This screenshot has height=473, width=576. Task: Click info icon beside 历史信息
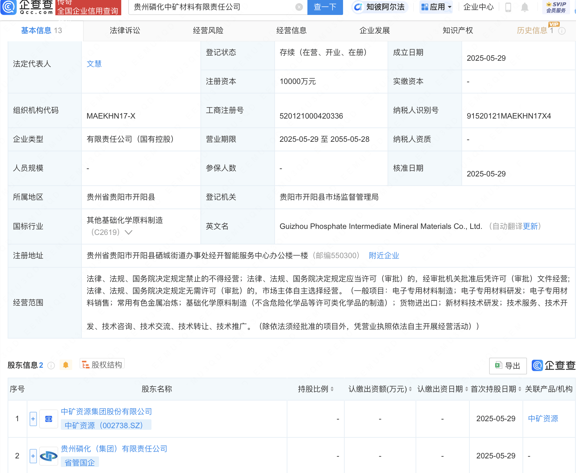click(562, 31)
